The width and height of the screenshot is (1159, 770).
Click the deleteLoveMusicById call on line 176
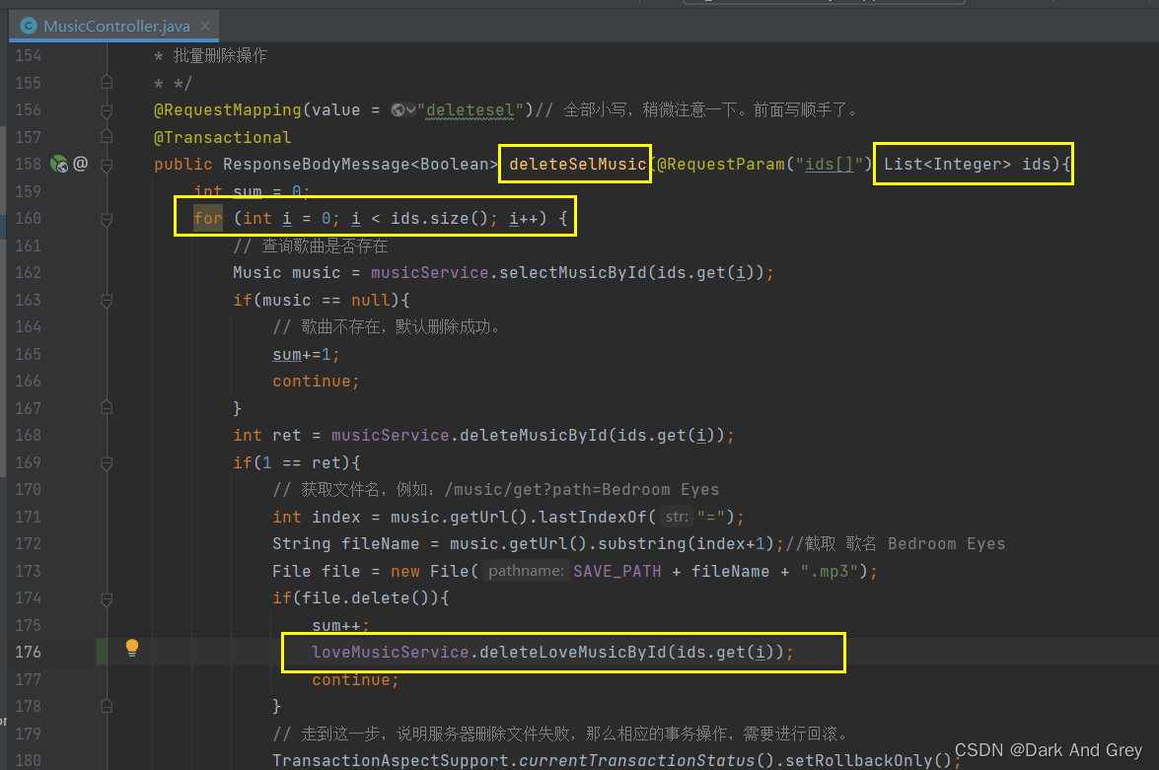point(573,652)
